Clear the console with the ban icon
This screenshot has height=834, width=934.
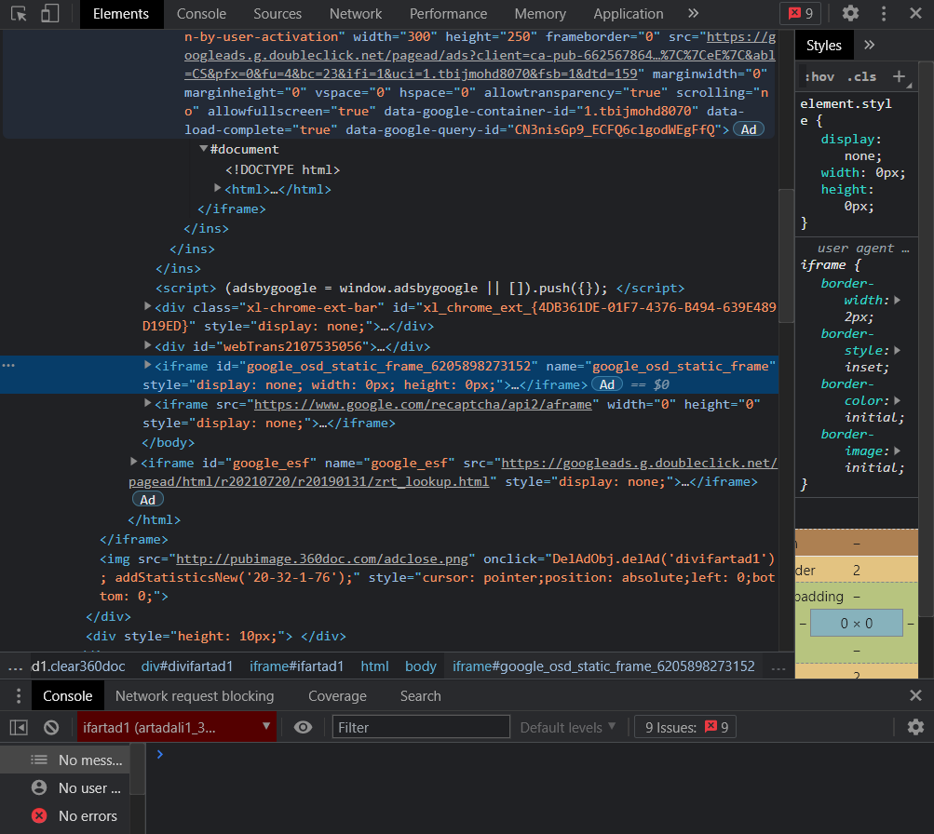point(51,728)
